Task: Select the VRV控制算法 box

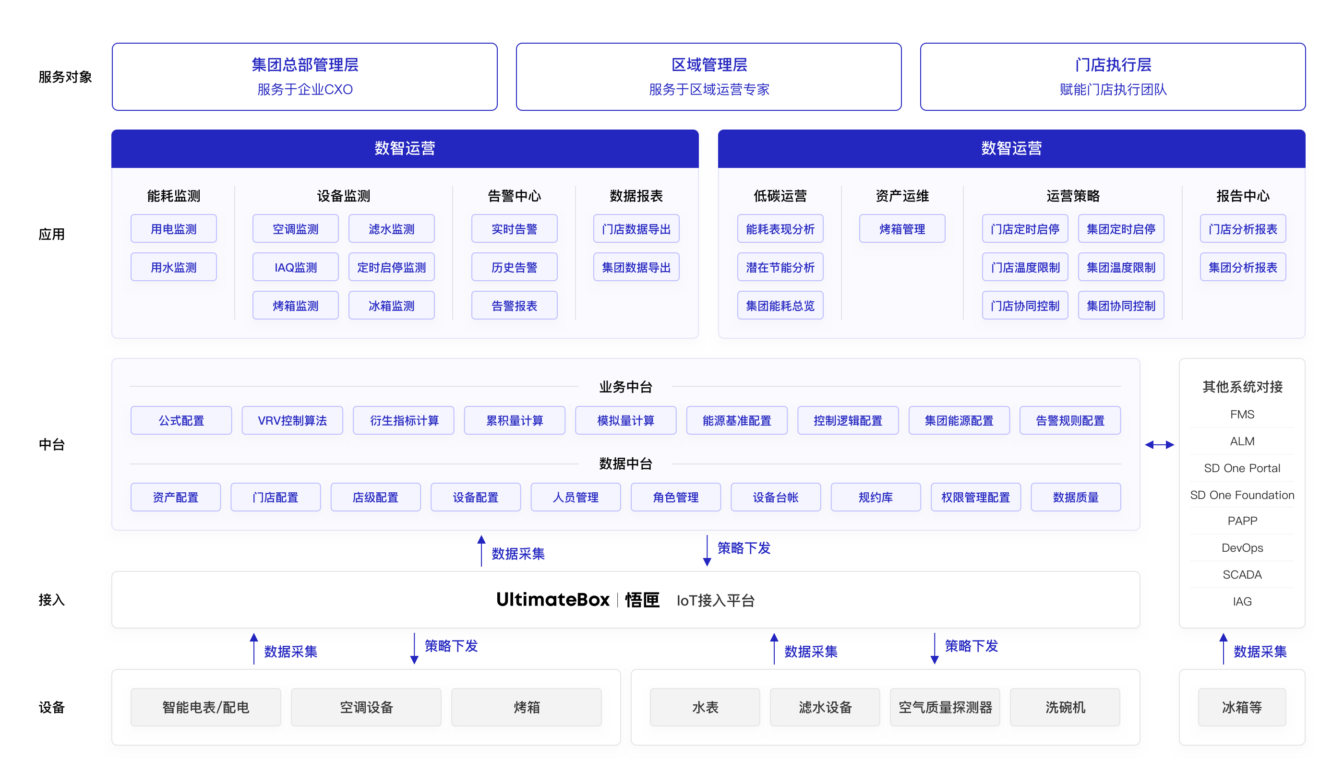Action: click(x=292, y=420)
